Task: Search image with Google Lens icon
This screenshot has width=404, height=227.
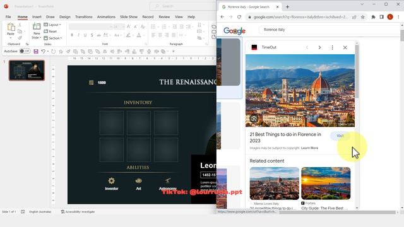Action: [254, 119]
